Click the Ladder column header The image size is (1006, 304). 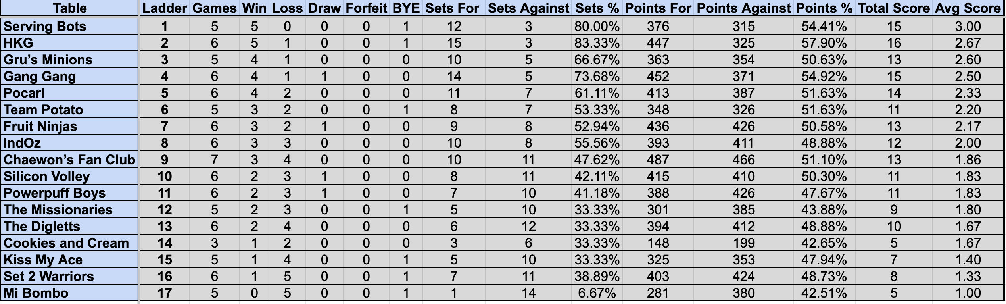[165, 8]
